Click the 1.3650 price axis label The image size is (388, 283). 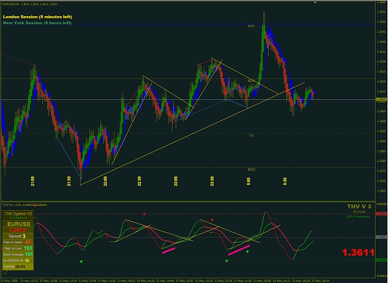click(x=381, y=22)
